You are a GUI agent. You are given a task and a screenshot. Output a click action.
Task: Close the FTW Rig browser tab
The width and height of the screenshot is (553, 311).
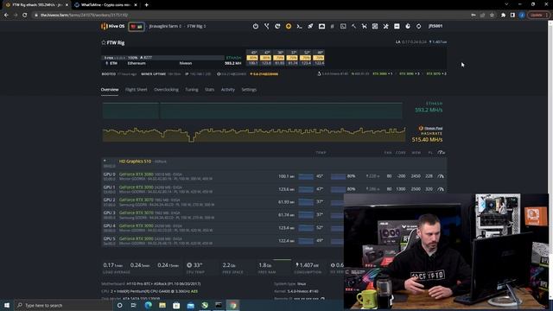67,5
